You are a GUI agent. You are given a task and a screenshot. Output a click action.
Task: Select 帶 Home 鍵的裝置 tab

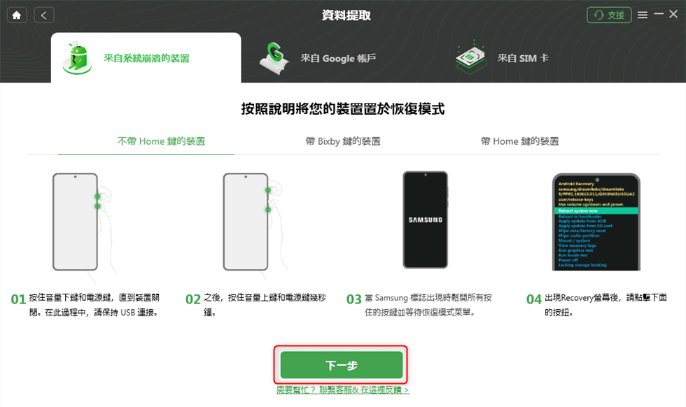pos(519,141)
